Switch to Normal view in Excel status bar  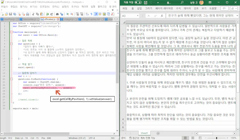pos(185,138)
